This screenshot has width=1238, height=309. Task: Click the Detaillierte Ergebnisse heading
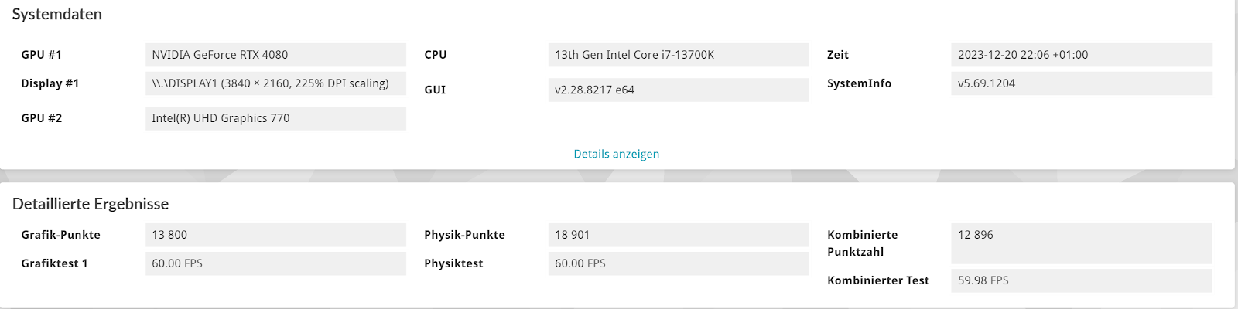[x=91, y=204]
